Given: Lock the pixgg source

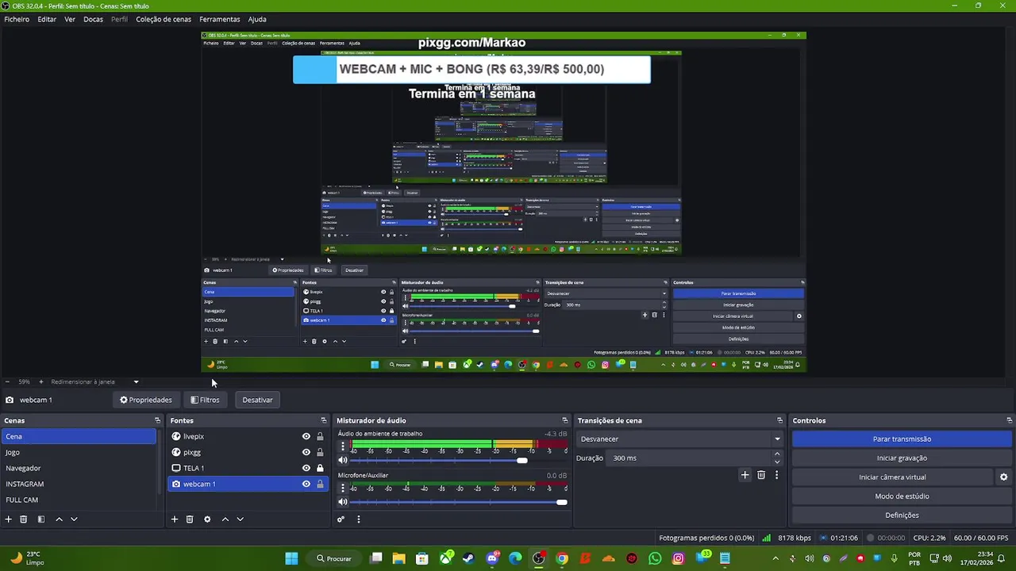Looking at the screenshot, I should [320, 452].
